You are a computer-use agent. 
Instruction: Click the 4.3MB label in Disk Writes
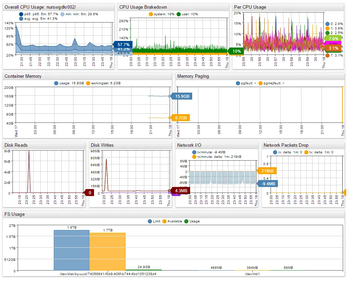pos(180,191)
